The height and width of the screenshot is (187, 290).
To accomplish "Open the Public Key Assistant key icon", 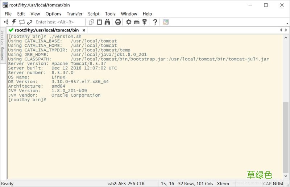I will (x=145, y=22).
